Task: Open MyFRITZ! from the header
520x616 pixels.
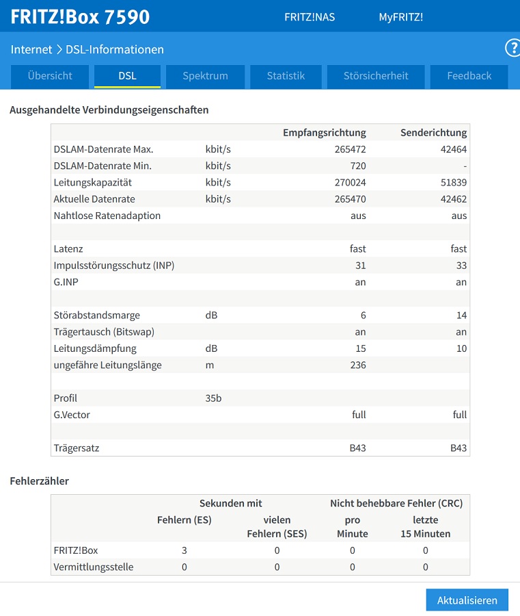Action: tap(401, 17)
